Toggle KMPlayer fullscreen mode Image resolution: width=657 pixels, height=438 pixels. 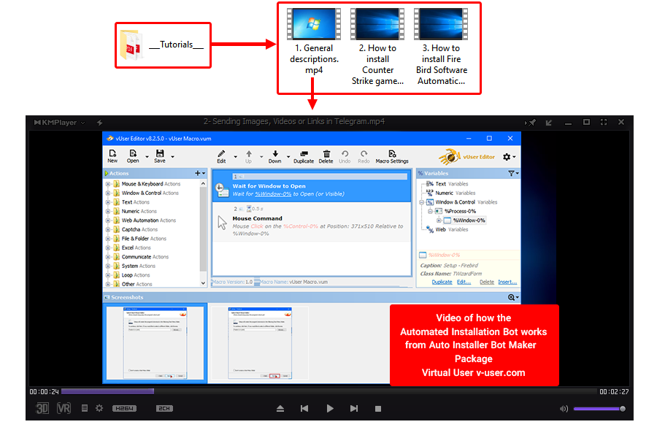tap(604, 122)
